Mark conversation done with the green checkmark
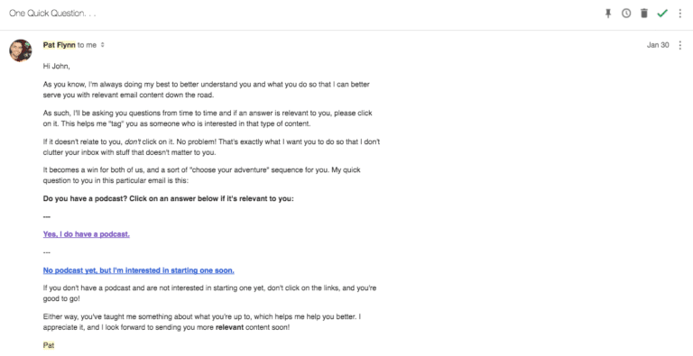Image resolution: width=693 pixels, height=356 pixels. (662, 14)
